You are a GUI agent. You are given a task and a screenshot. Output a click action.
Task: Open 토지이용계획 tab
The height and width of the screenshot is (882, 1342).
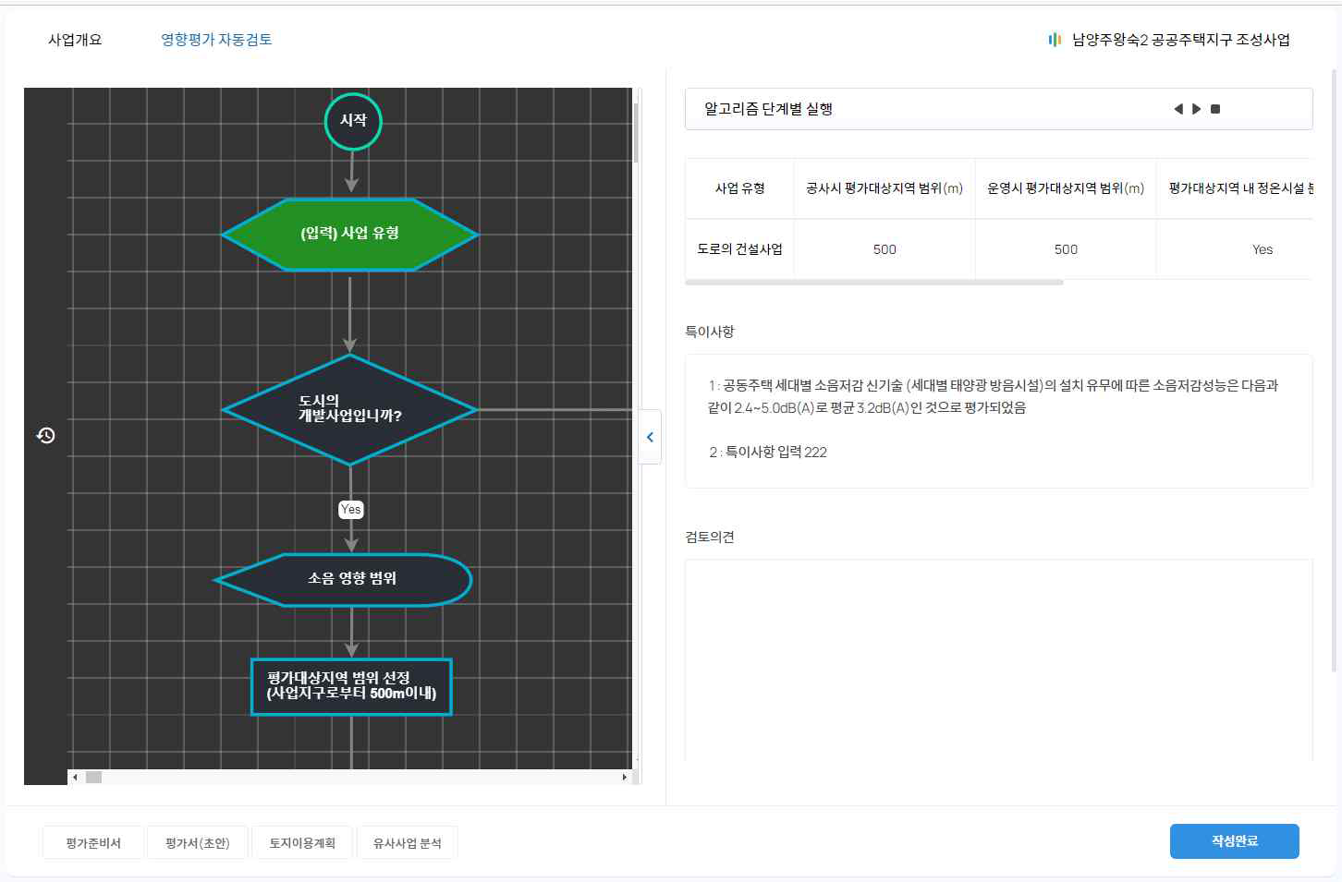(302, 843)
